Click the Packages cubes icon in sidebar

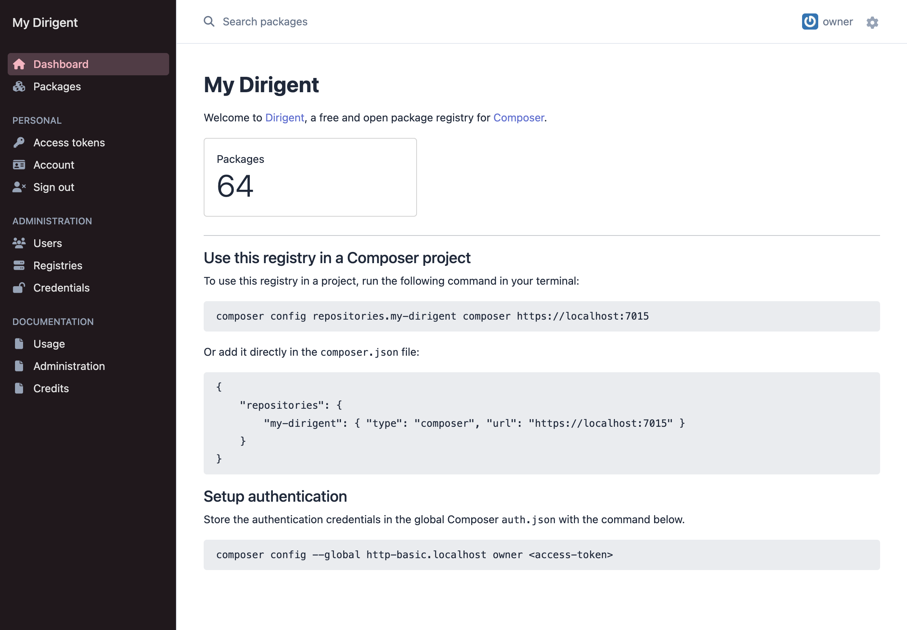(19, 86)
